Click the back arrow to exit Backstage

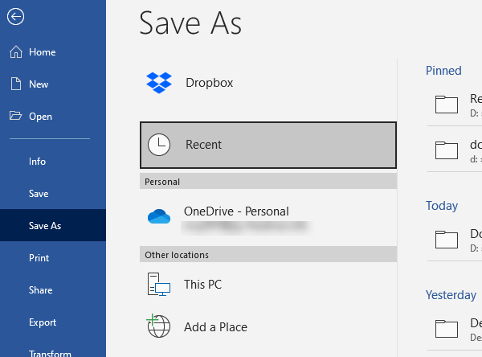click(x=16, y=17)
